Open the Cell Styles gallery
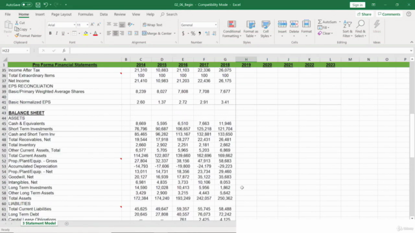415x233 pixels. (265, 29)
